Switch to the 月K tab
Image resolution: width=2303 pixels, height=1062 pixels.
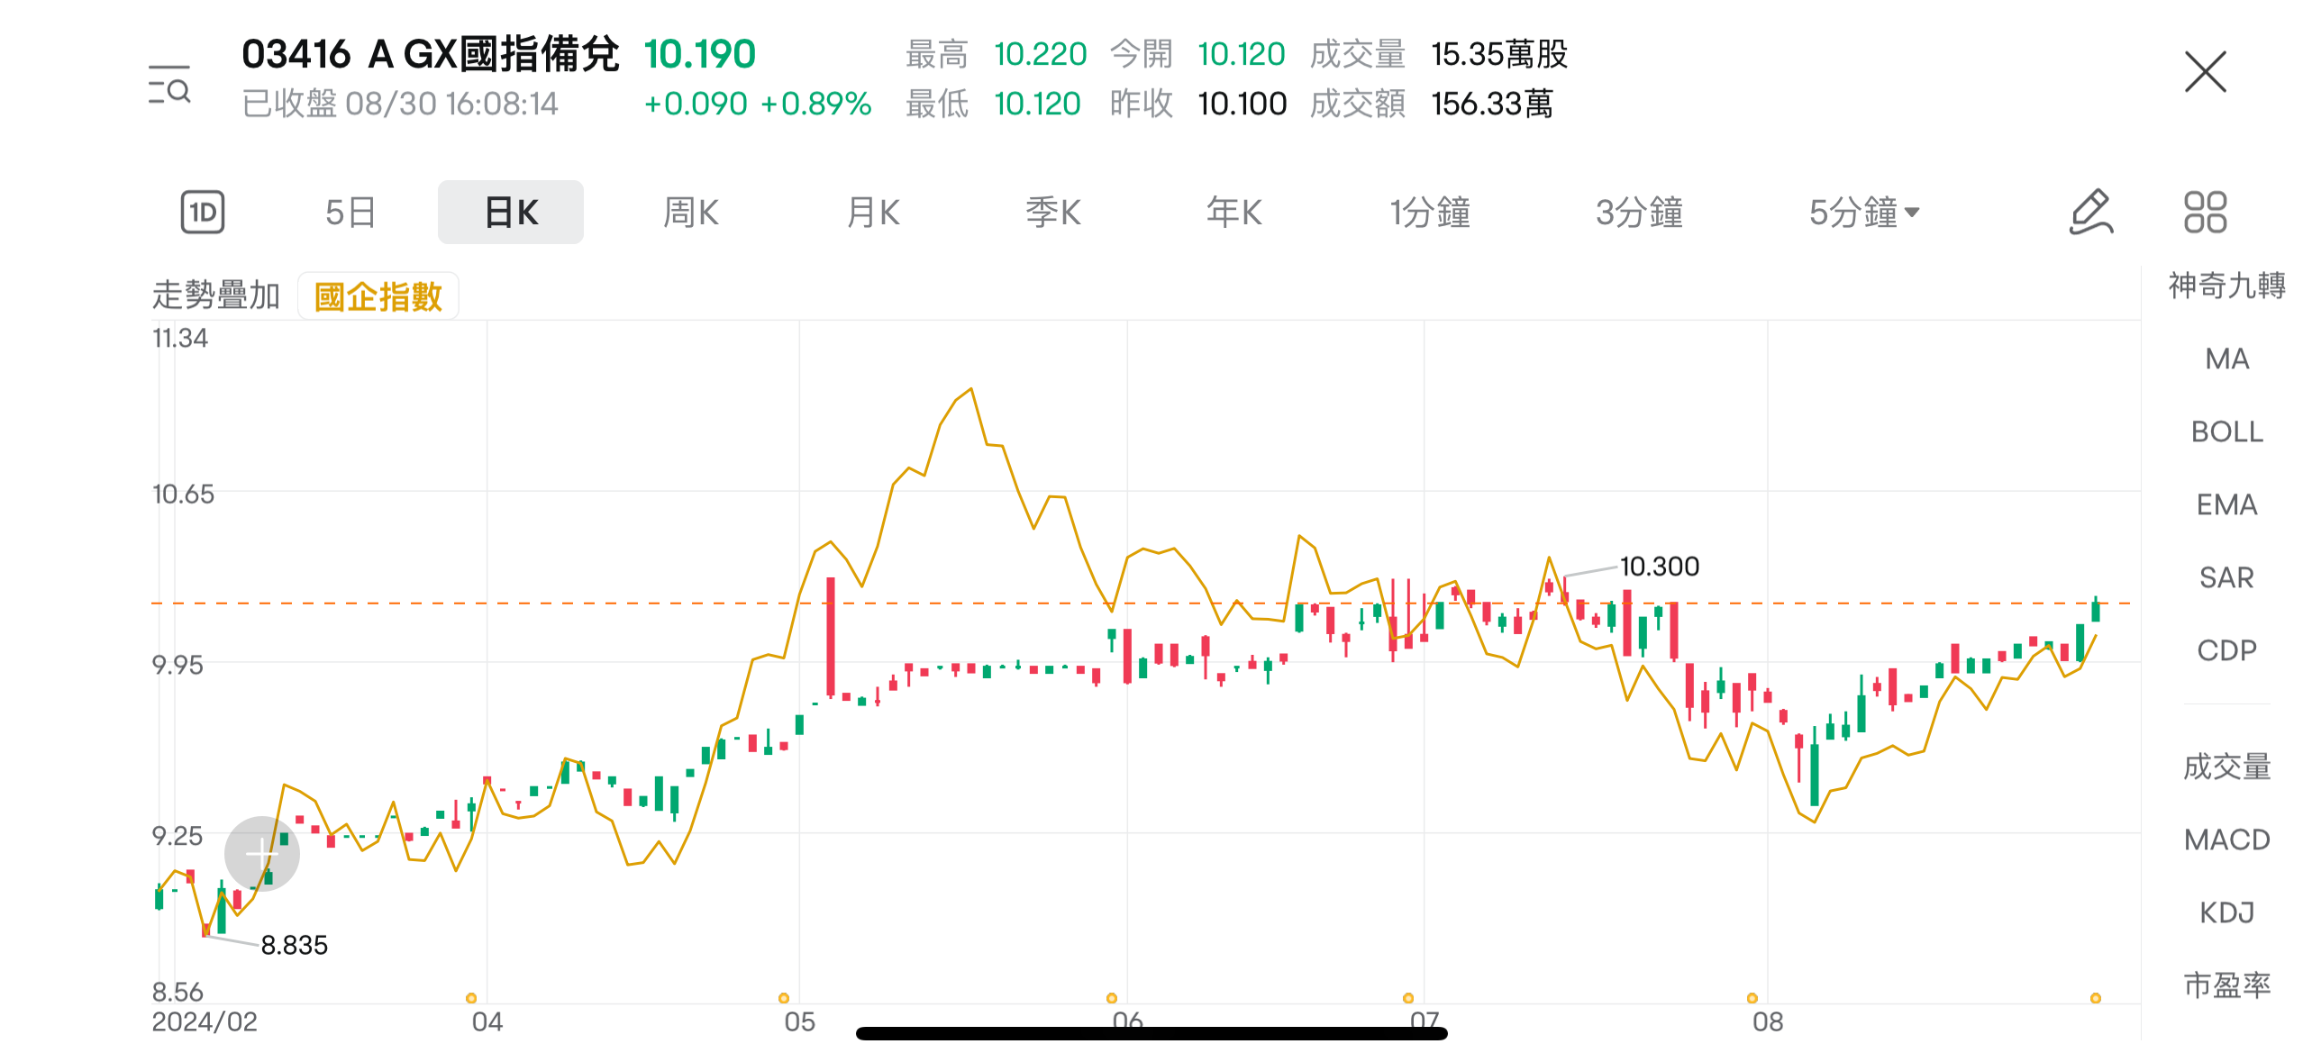point(873,213)
